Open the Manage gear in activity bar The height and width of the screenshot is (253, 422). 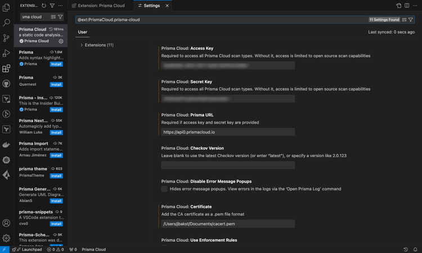[x=6, y=238]
